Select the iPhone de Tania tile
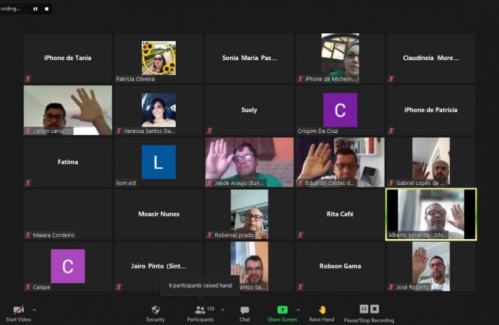The image size is (499, 325). (68, 58)
